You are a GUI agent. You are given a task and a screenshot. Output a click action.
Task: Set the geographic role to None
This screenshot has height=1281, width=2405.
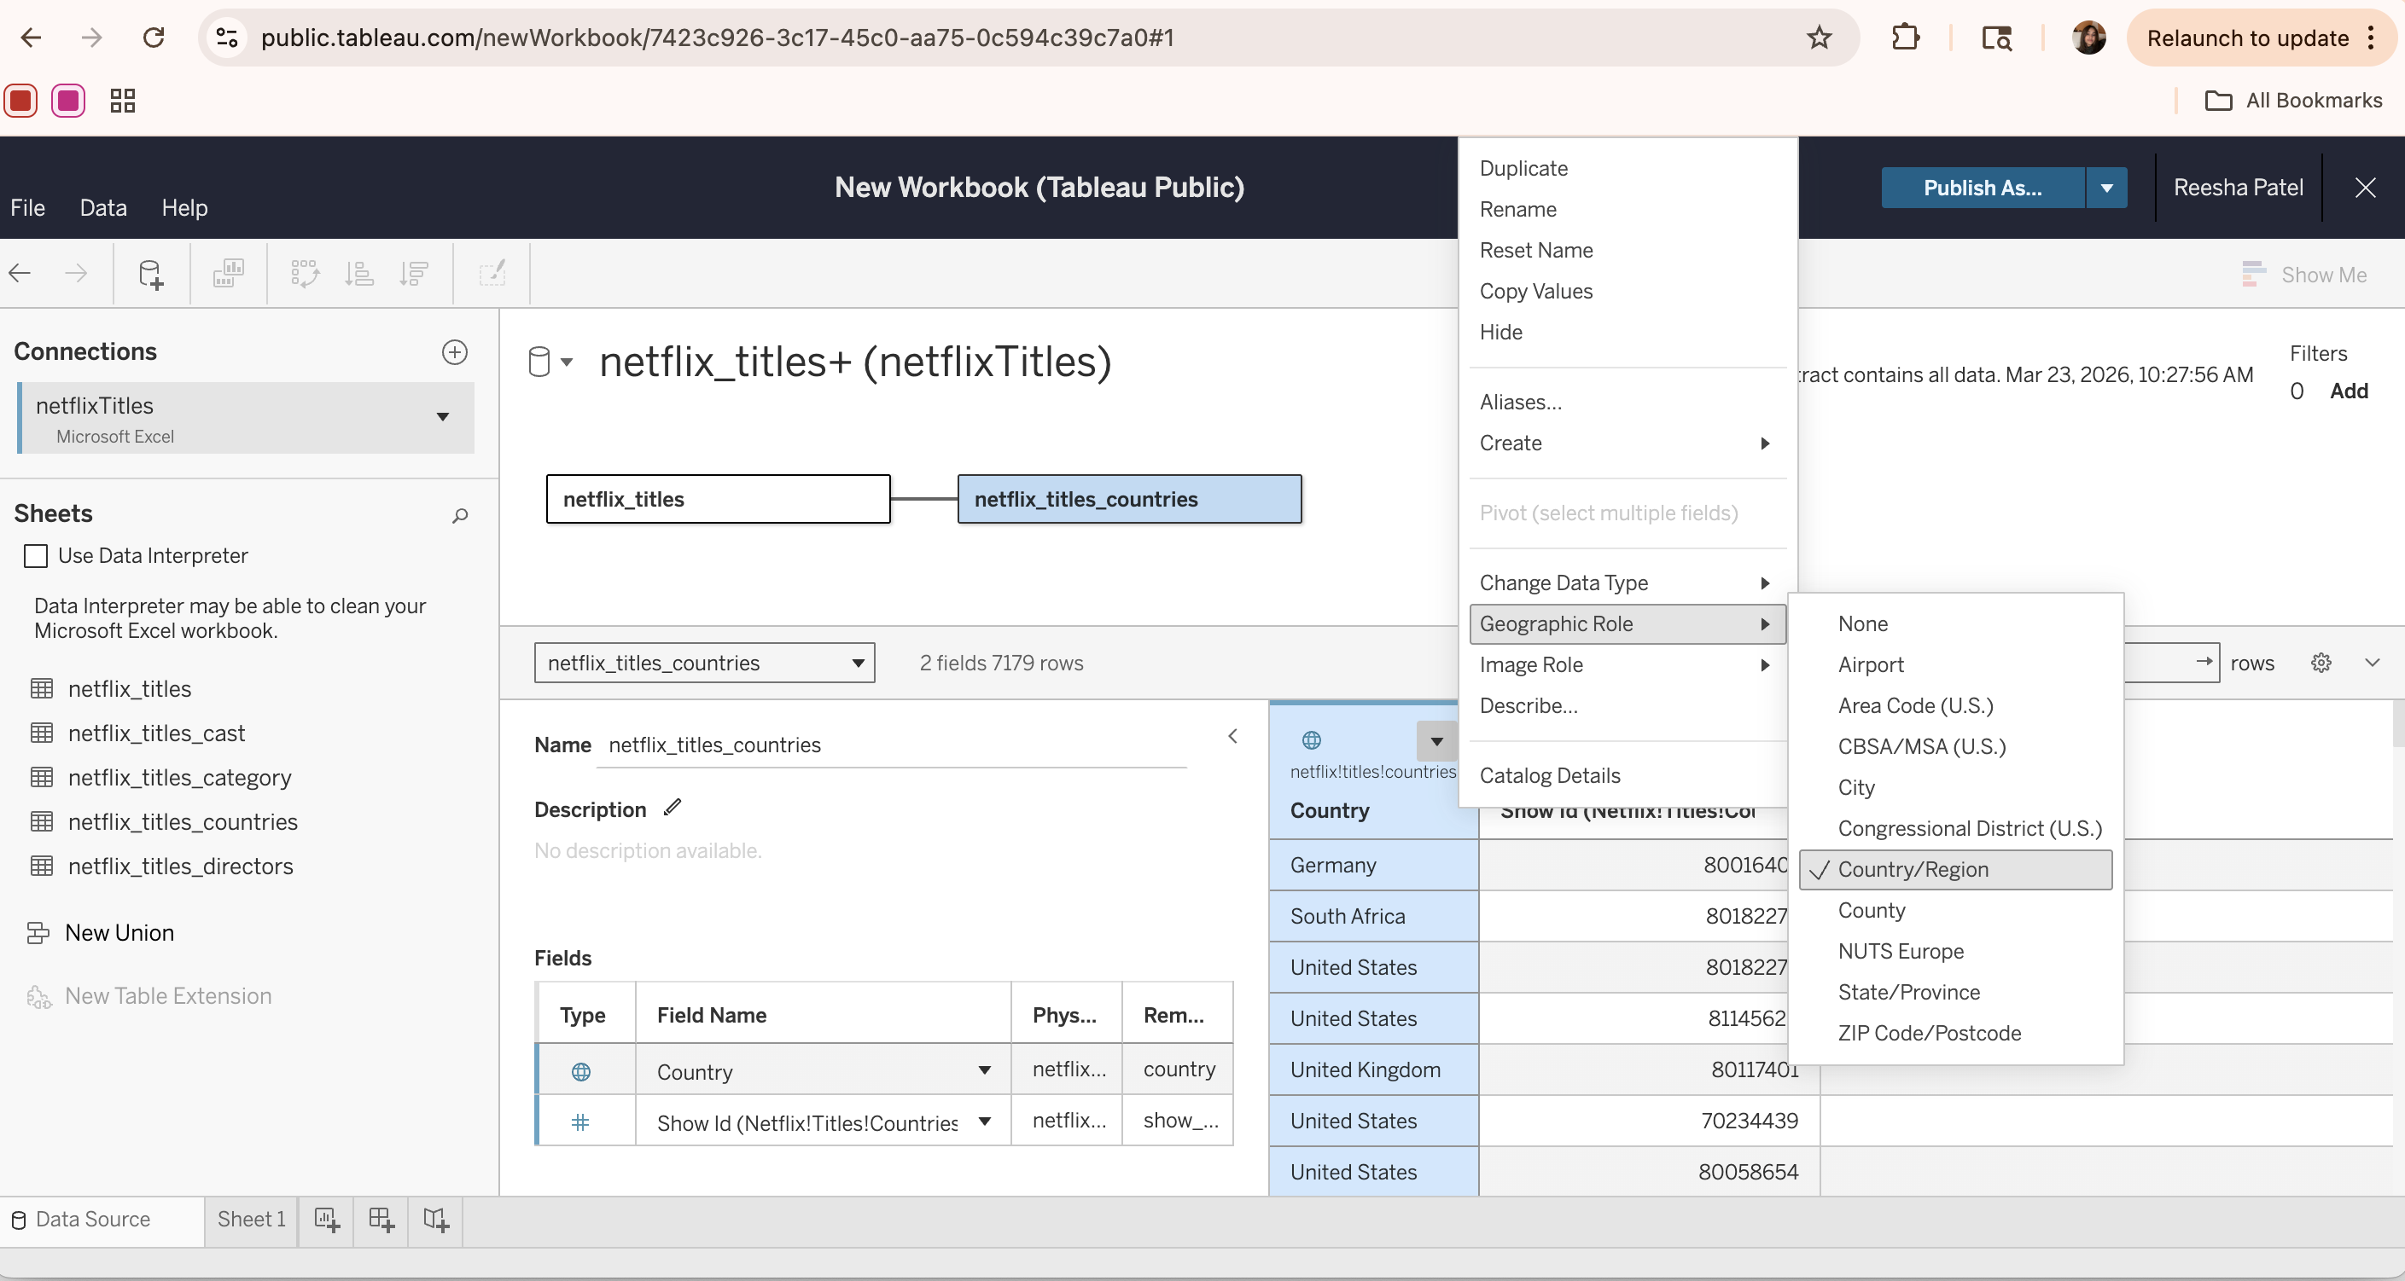1861,623
